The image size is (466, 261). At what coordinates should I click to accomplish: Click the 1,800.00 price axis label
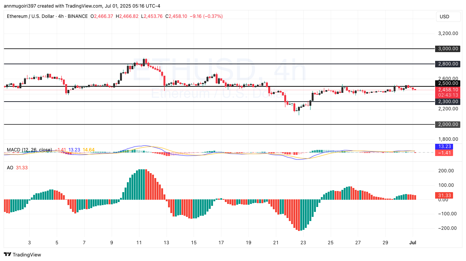point(448,139)
